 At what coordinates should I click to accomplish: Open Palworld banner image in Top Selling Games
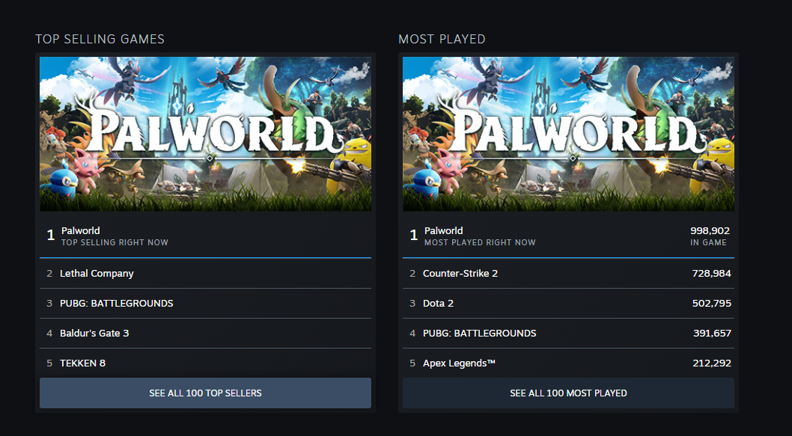pos(205,134)
